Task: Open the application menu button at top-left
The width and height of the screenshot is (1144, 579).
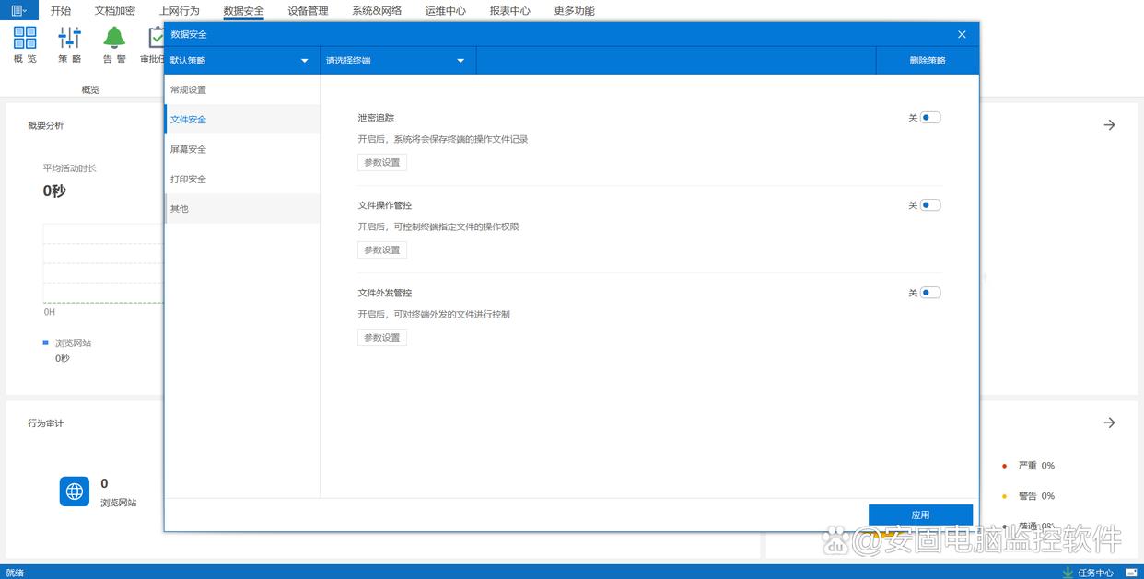Action: (x=18, y=10)
